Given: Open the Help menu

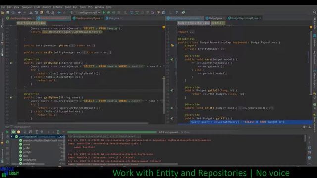Looking at the screenshot, I should tap(109, 7).
